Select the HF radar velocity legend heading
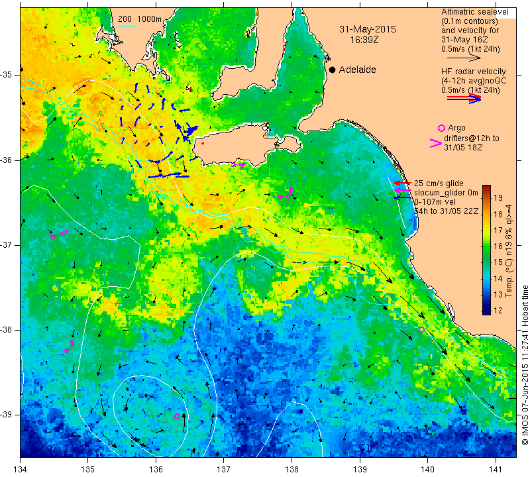530x477 pixels. (473, 72)
